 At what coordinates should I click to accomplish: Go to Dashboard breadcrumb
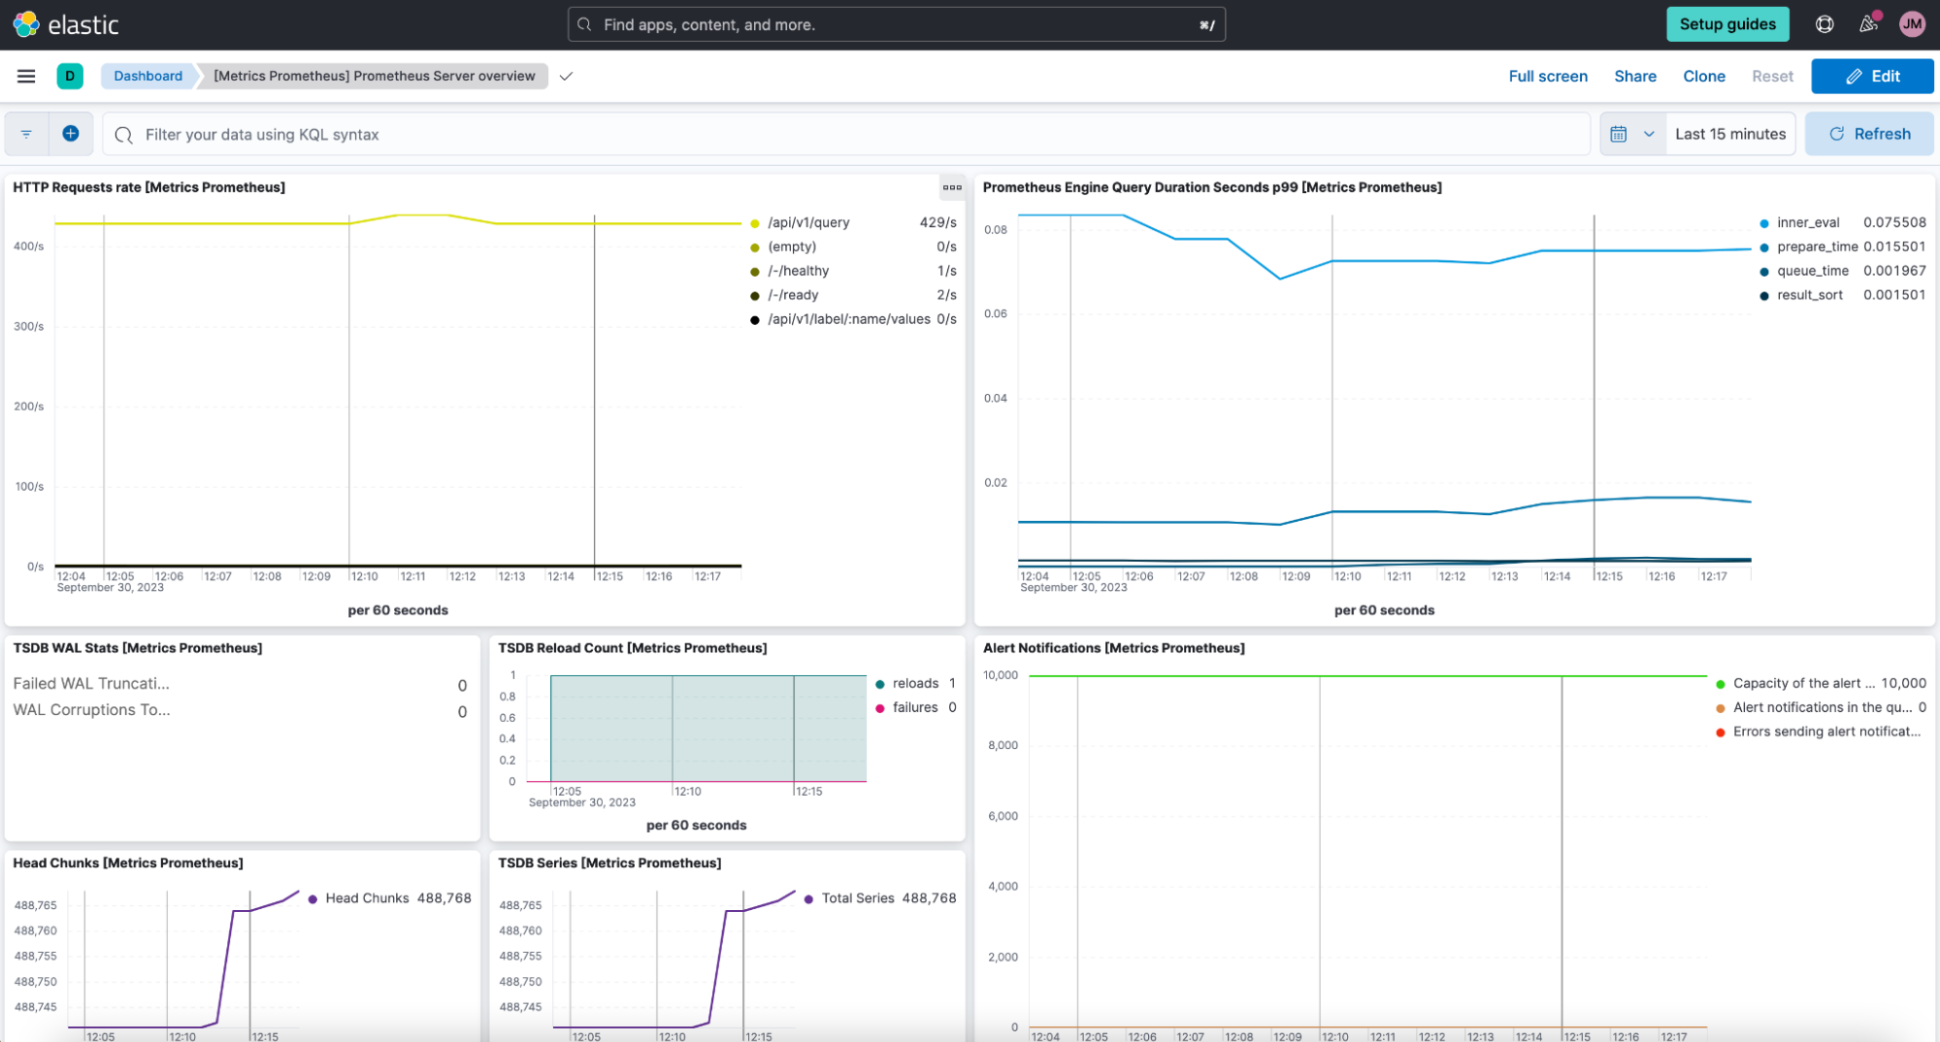coord(148,76)
